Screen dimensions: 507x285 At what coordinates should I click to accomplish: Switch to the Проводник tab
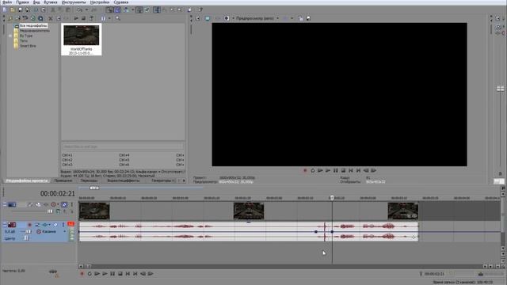tap(63, 180)
